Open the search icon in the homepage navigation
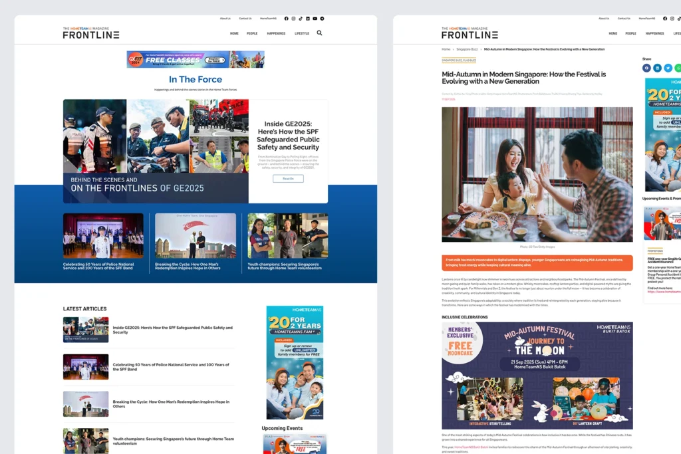The width and height of the screenshot is (681, 454). tap(319, 33)
